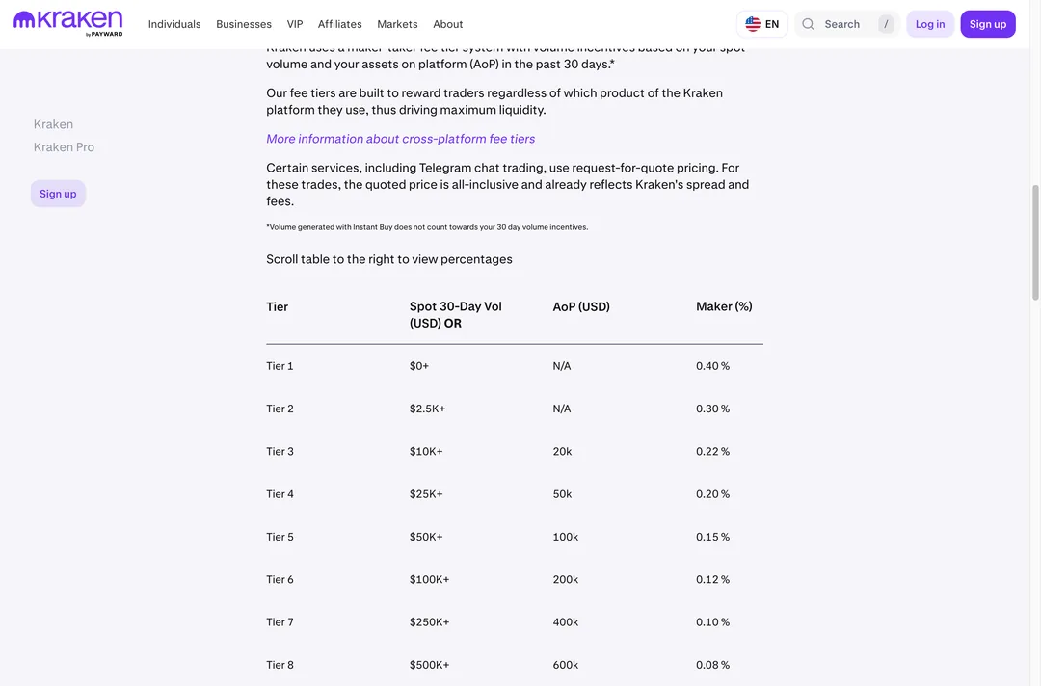The image size is (1041, 686).
Task: Click the search magnifier icon
Action: click(x=808, y=24)
